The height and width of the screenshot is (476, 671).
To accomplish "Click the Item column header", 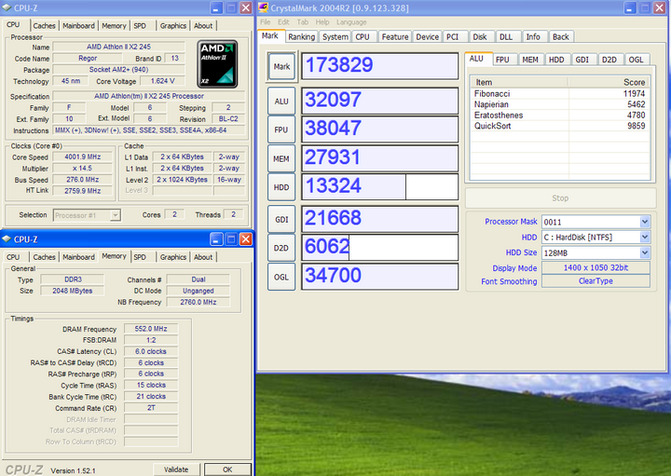I will [x=519, y=82].
